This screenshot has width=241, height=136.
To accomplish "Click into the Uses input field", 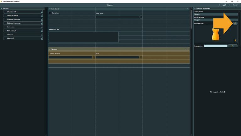I will [117, 57].
